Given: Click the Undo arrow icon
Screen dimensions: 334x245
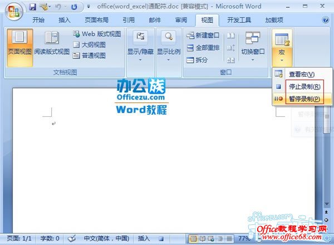Looking at the screenshot, I should [x=58, y=7].
